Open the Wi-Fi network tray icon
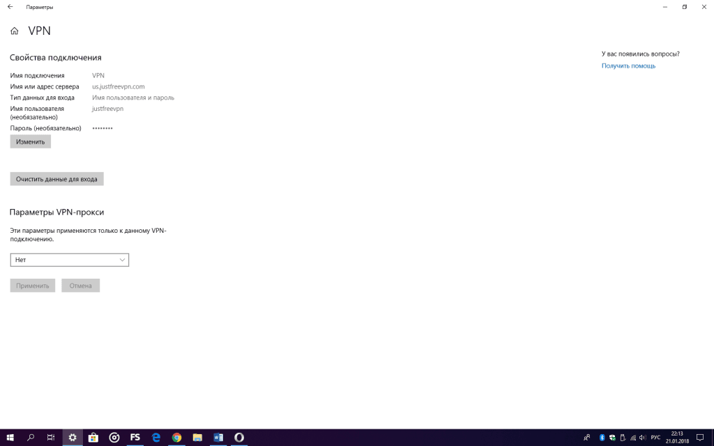 click(x=633, y=438)
